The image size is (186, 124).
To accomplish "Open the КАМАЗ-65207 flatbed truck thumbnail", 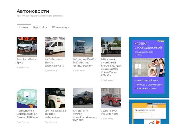I will [111, 47].
